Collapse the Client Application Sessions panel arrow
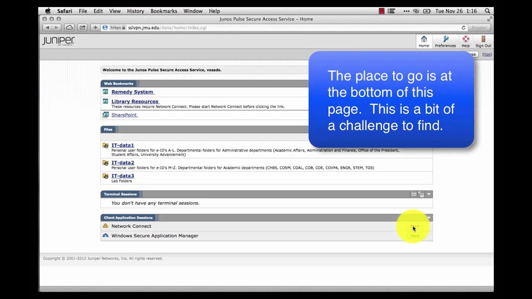This screenshot has width=532, height=299. (x=429, y=218)
